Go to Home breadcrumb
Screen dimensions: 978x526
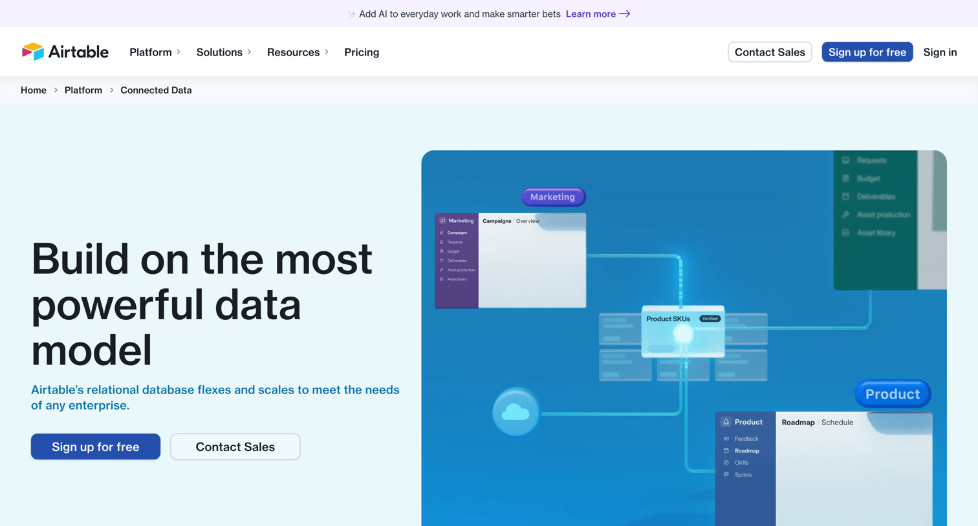click(x=34, y=90)
